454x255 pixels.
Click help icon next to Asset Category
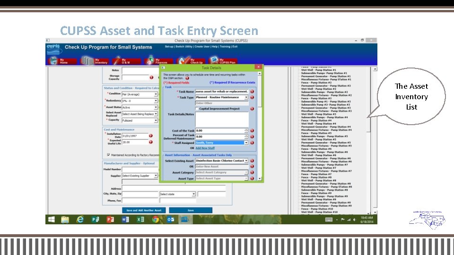[252, 172]
